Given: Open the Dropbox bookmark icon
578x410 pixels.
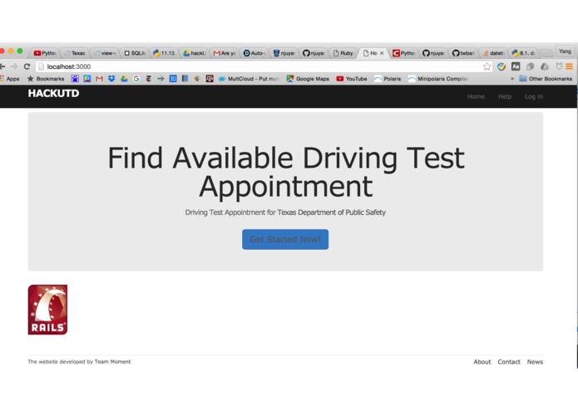Looking at the screenshot, I should (x=111, y=79).
